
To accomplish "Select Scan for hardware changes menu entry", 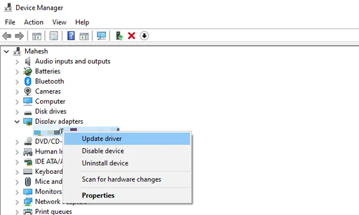I will [x=127, y=179].
